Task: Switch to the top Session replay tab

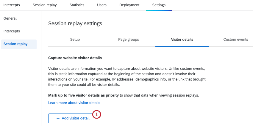Action: pyautogui.click(x=45, y=5)
